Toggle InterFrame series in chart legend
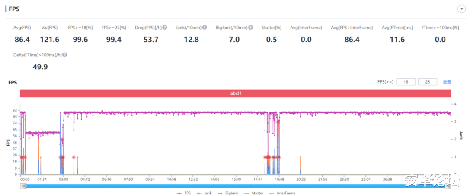467x196 pixels. coord(282,193)
